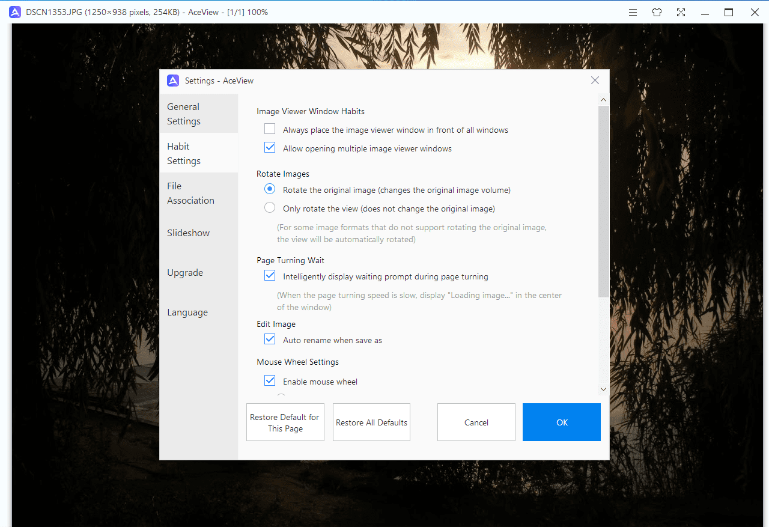This screenshot has width=769, height=527.
Task: Click the AceView logo in Settings dialog title
Action: tap(173, 81)
